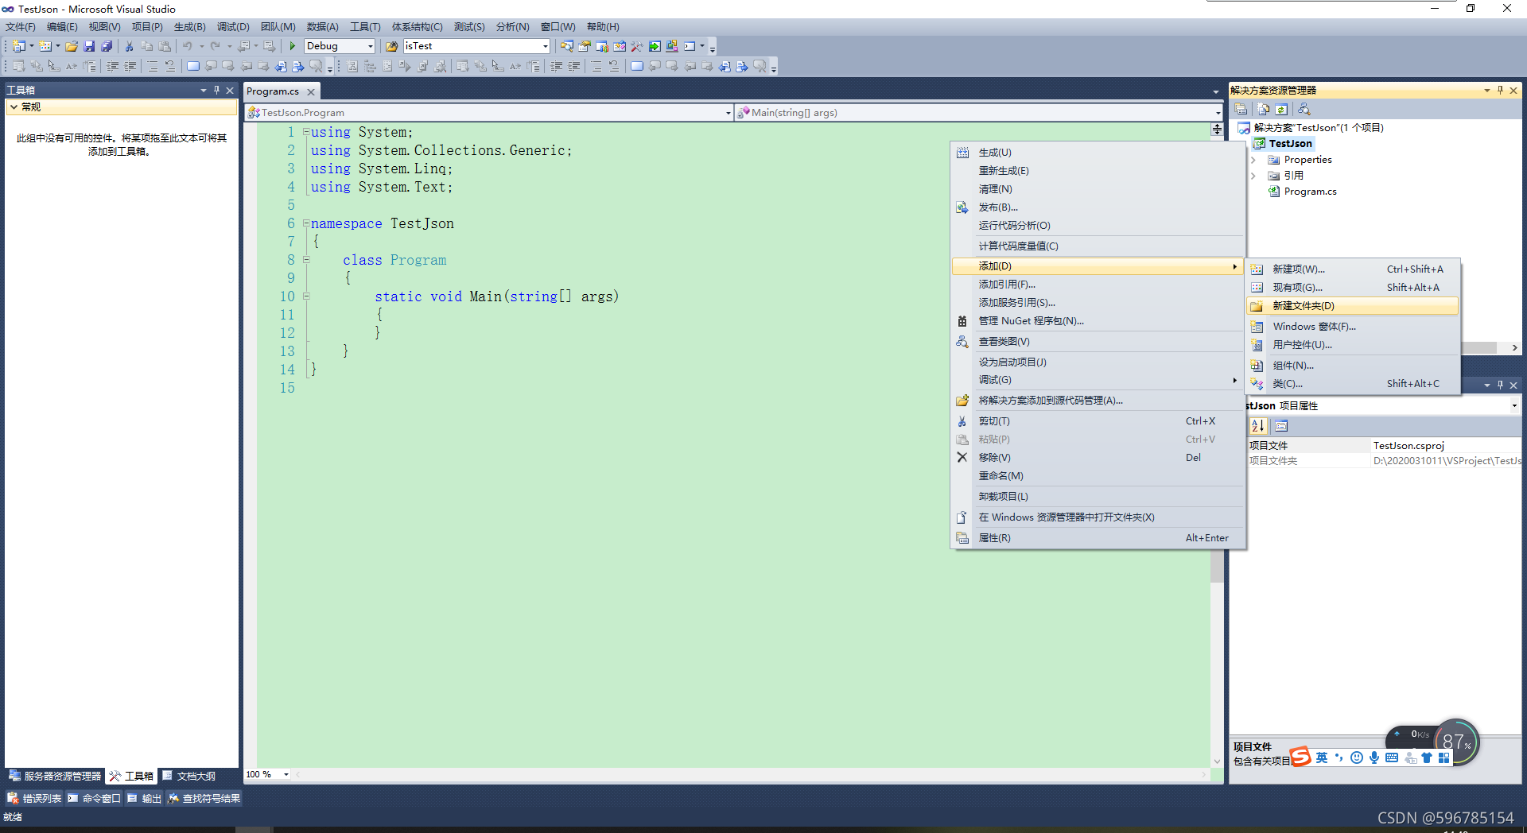The image size is (1527, 833).
Task: Start debugging with the green play icon
Action: [293, 46]
